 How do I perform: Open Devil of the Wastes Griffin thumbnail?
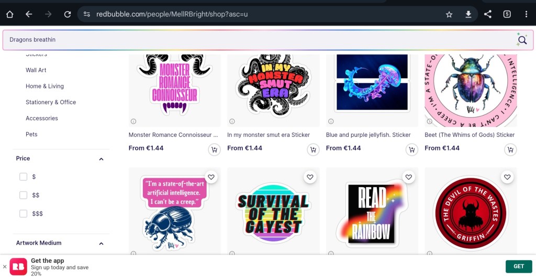[x=471, y=211]
